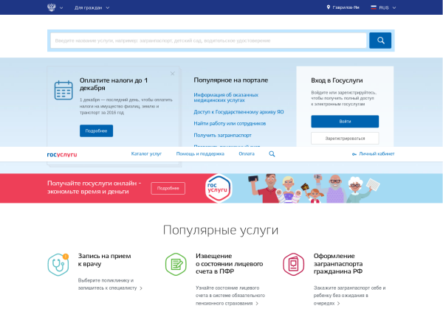Click arrow after ожидания в очередях text
Viewport: 443px width, 320px height.
(x=338, y=303)
